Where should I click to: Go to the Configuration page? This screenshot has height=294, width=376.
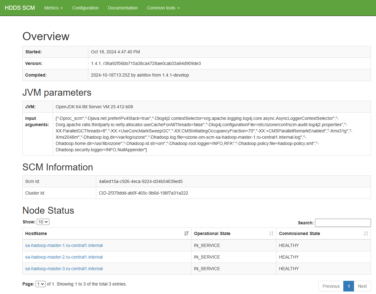86,8
